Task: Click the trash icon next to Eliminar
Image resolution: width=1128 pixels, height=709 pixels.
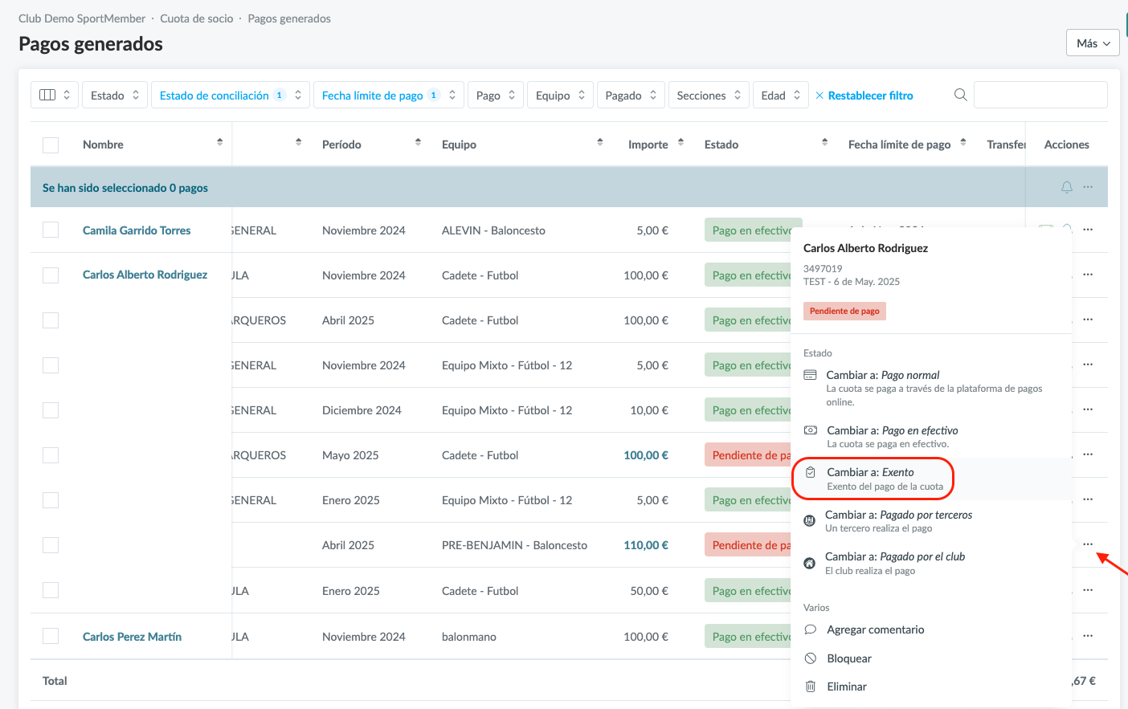Action: [x=811, y=687]
